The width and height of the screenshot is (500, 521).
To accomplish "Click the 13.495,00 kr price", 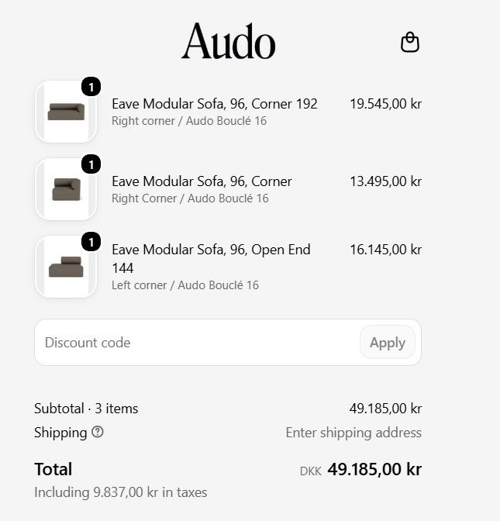I will (386, 181).
